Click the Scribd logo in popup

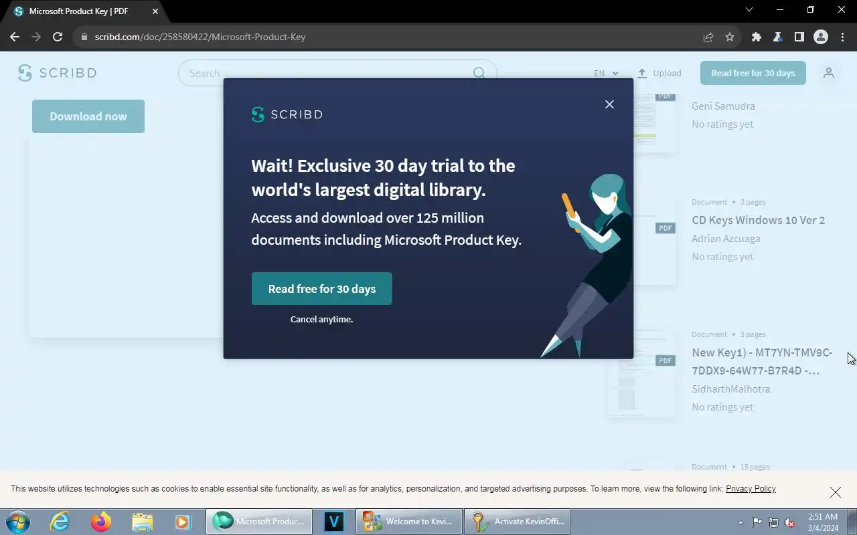coord(287,114)
